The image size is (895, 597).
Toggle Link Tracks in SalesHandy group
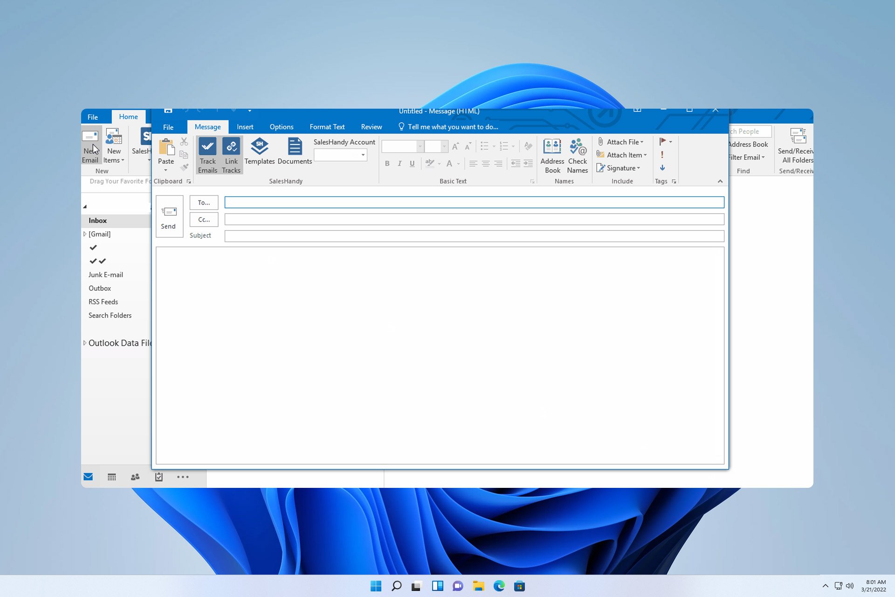pos(231,155)
